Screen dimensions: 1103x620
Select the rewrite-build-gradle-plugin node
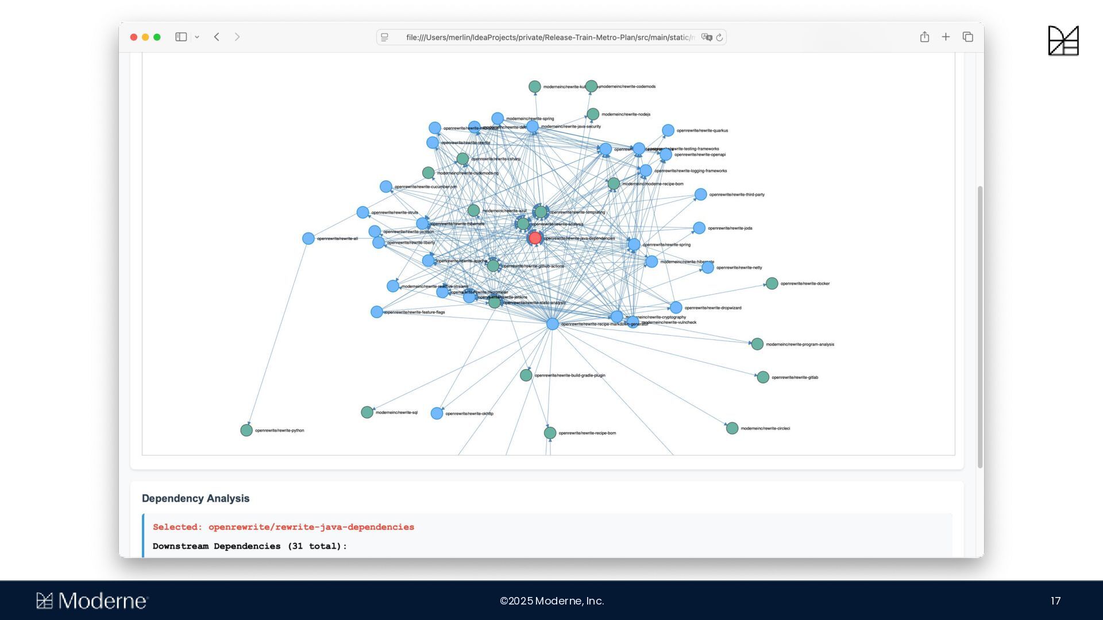[526, 375]
